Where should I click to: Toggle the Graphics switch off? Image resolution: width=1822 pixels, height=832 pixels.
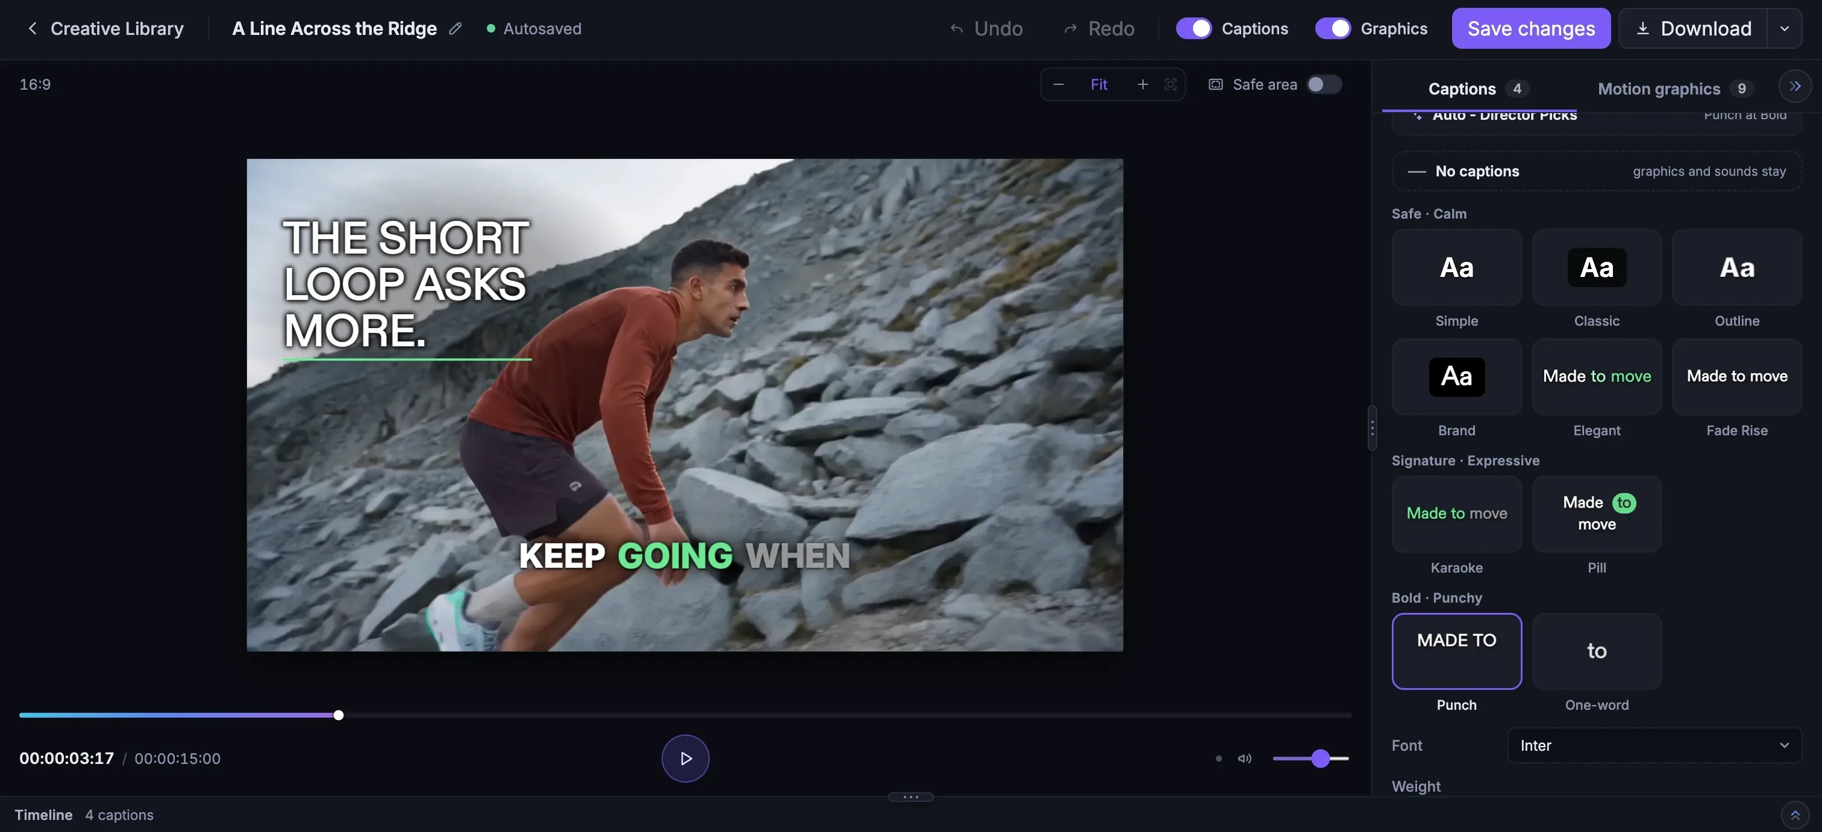tap(1333, 28)
